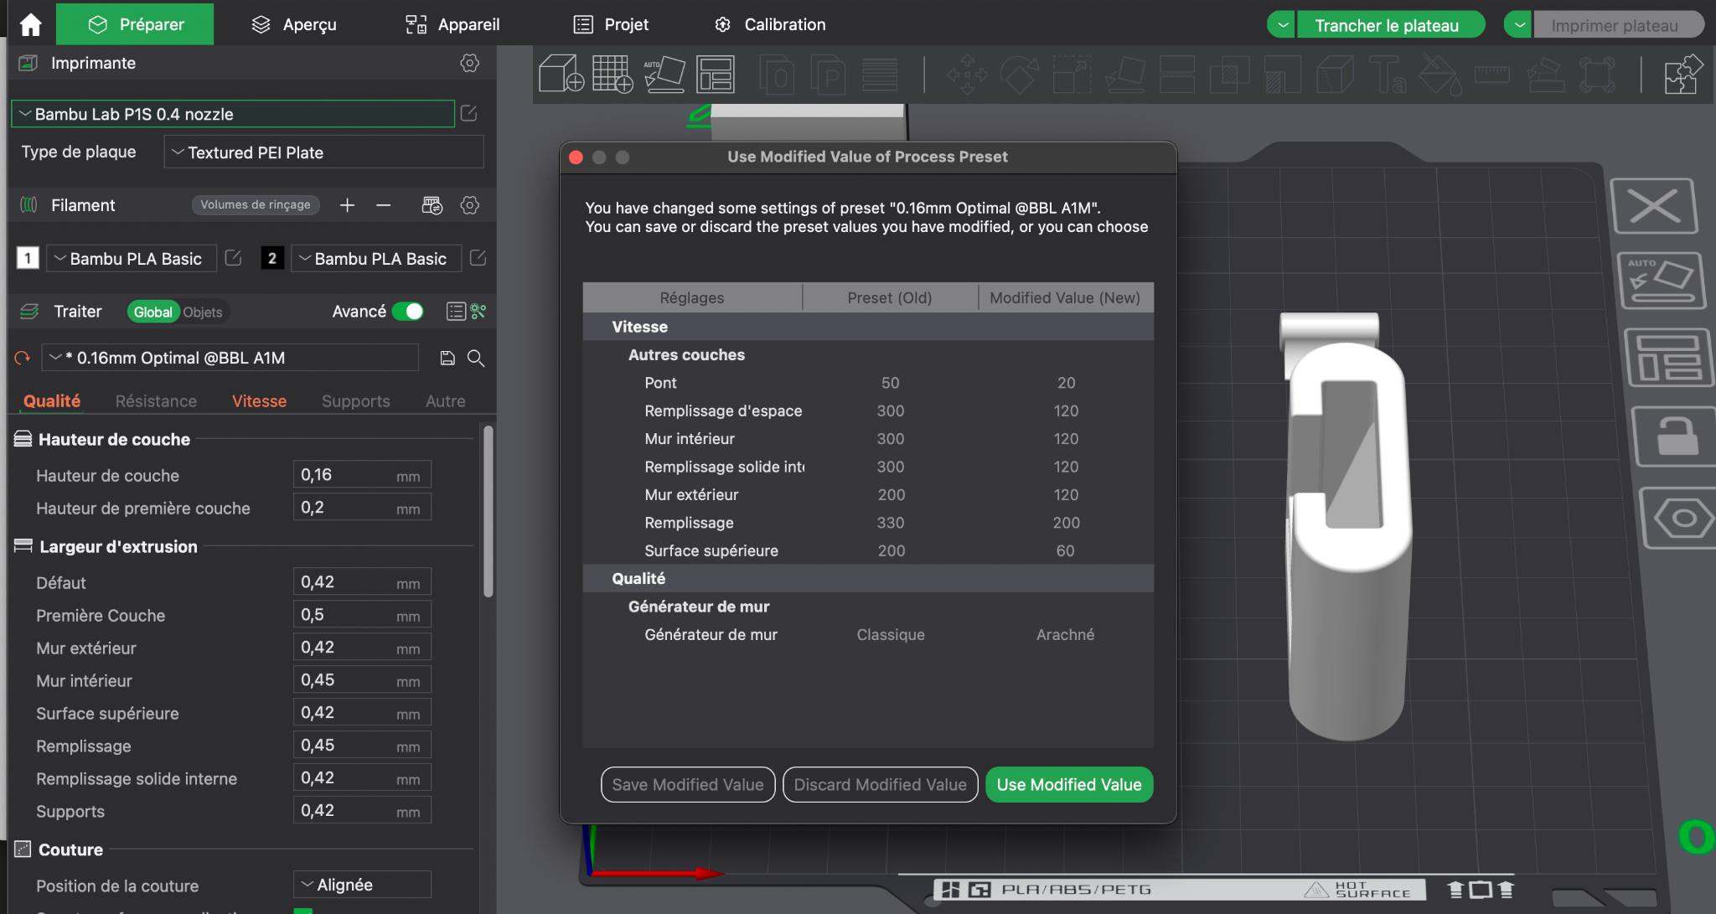Screen dimensions: 1716x914
Task: Click the Arrange all objects icon
Action: [x=716, y=74]
